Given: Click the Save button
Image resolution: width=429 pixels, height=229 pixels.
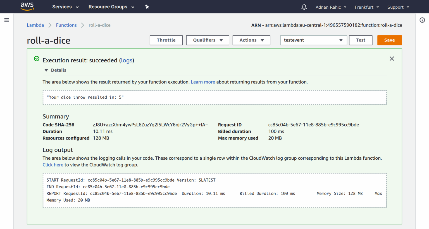Looking at the screenshot, I should coord(389,40).
